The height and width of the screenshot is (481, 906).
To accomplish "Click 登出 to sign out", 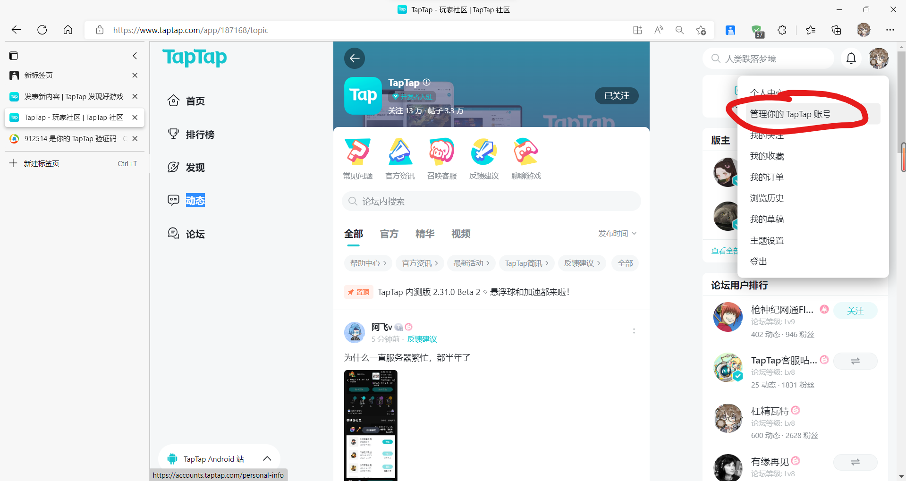I will (759, 262).
